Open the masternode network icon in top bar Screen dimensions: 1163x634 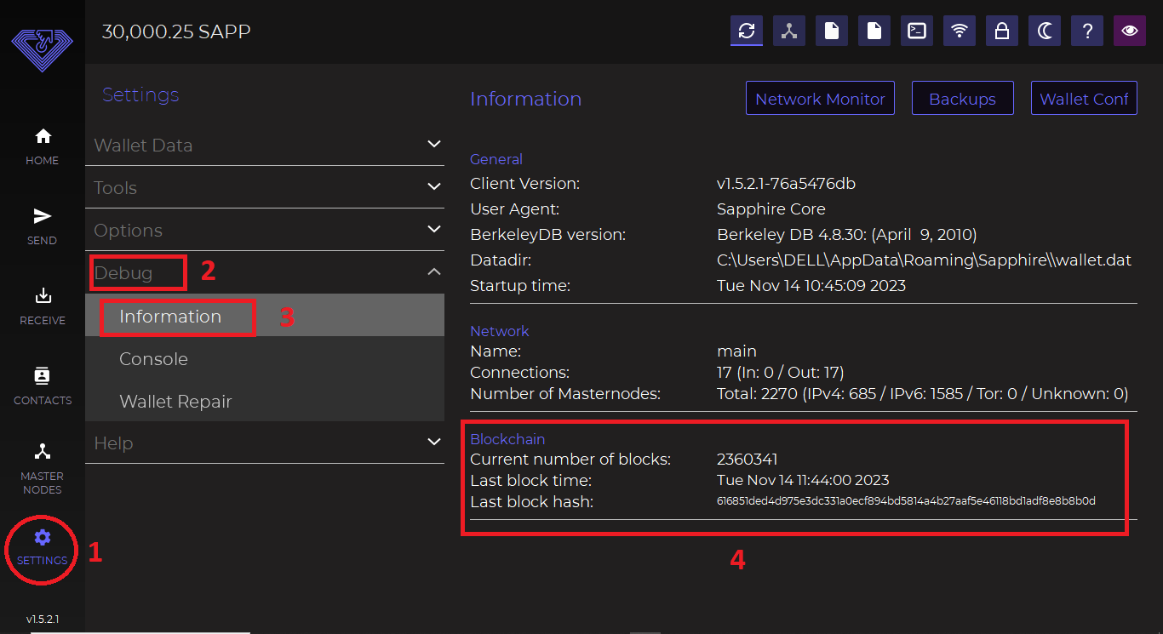click(x=789, y=31)
